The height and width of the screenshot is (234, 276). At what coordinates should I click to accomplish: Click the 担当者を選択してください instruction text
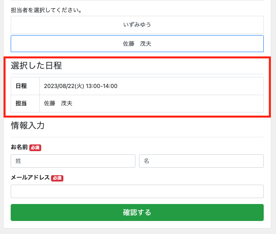click(x=46, y=10)
